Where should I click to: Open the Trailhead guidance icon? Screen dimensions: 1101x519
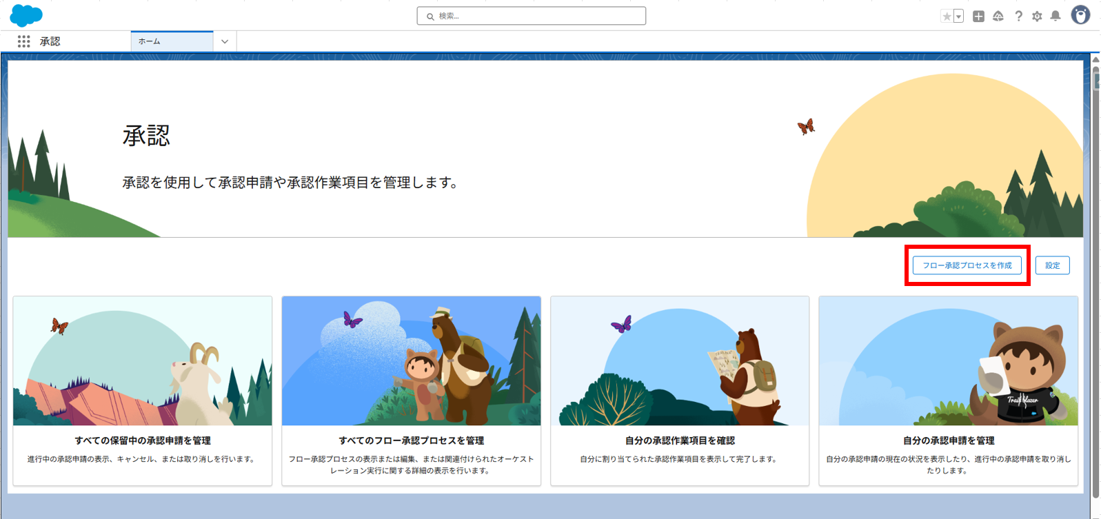pyautogui.click(x=998, y=16)
